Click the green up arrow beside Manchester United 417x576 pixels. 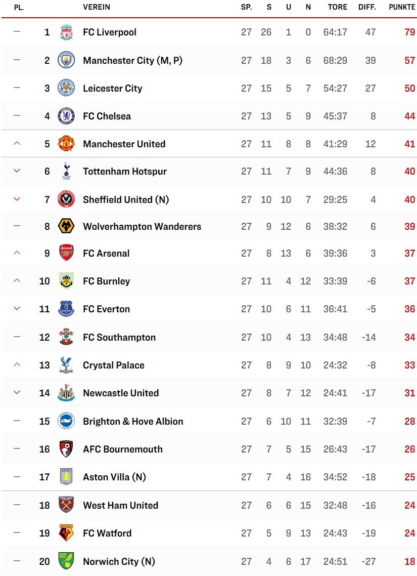(17, 144)
